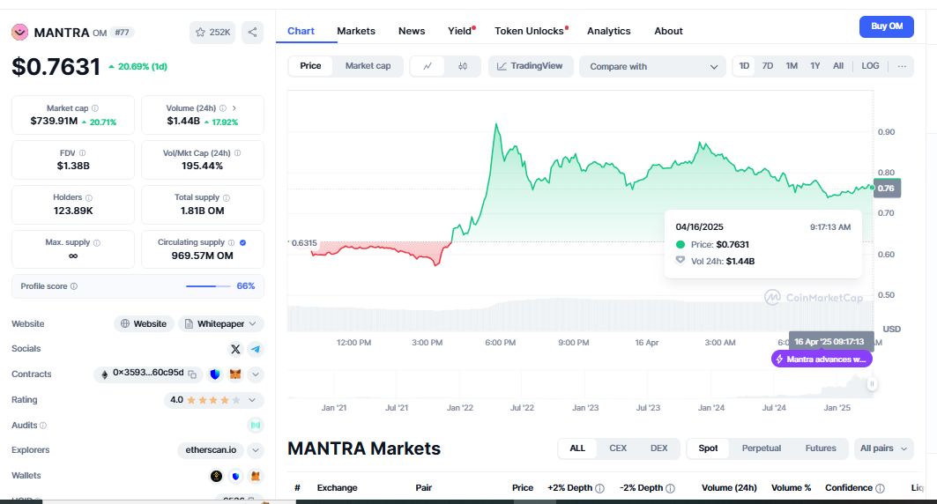Image resolution: width=937 pixels, height=504 pixels.
Task: Open Volume (24h) details arrow
Action: click(234, 108)
